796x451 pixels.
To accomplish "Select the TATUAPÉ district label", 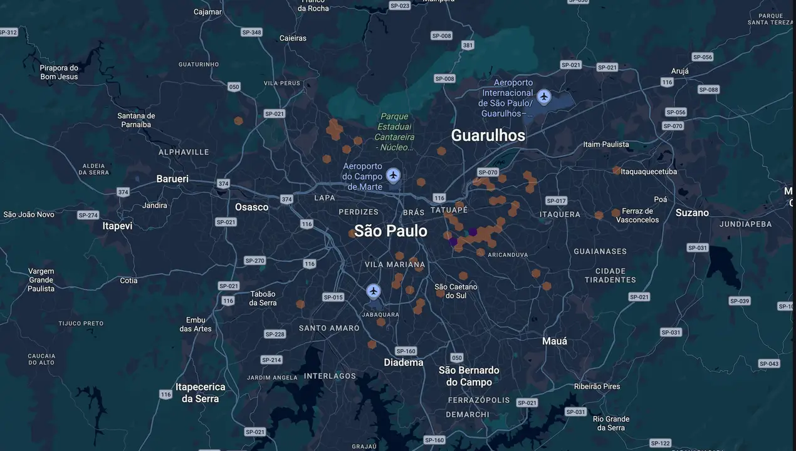I will coord(450,210).
